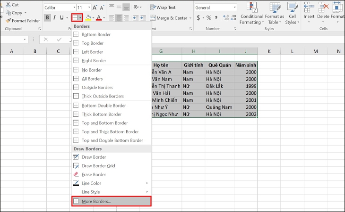Apply Percent Style

209,18
